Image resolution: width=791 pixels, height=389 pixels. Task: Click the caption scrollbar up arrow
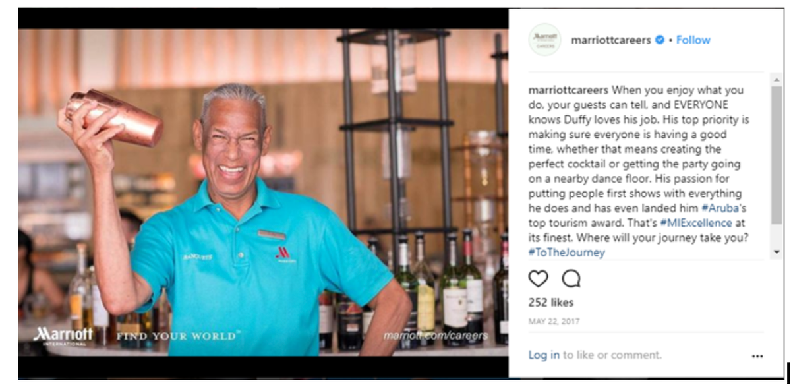[x=776, y=79]
